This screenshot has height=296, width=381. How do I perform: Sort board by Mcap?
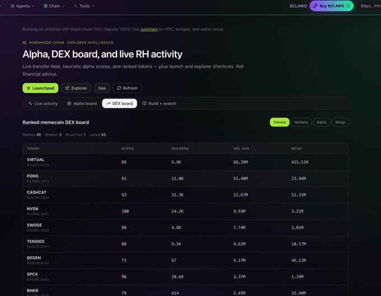(340, 122)
